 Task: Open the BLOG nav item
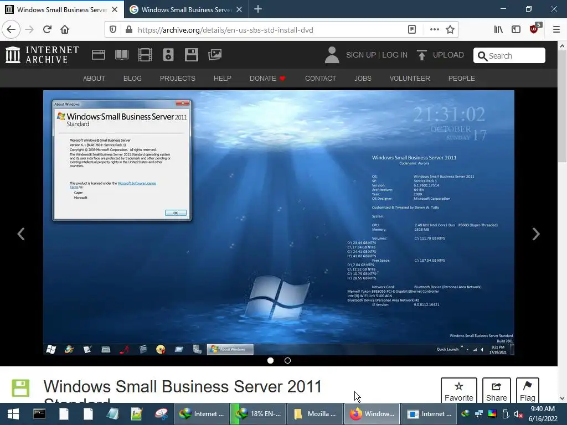pyautogui.click(x=132, y=79)
